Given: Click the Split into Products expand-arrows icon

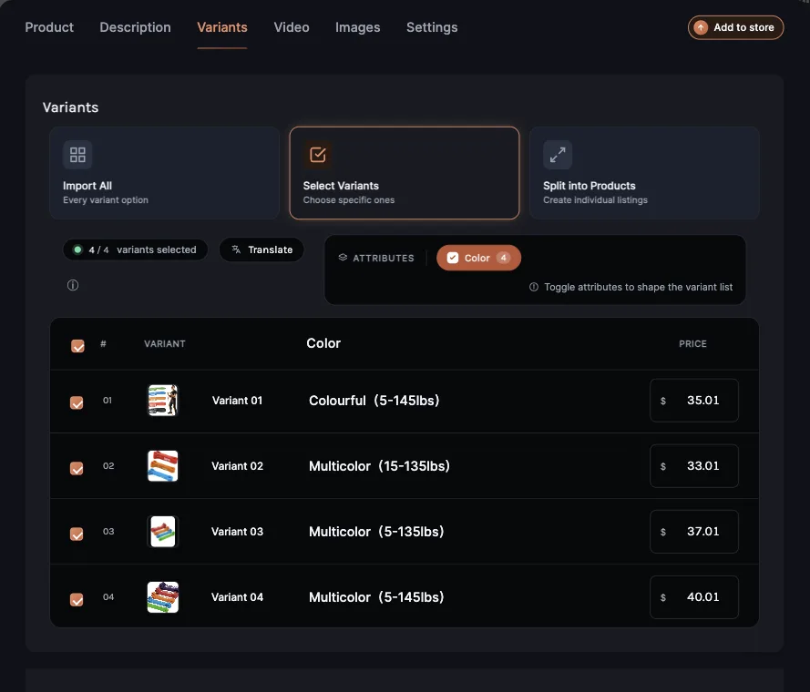Looking at the screenshot, I should (558, 155).
